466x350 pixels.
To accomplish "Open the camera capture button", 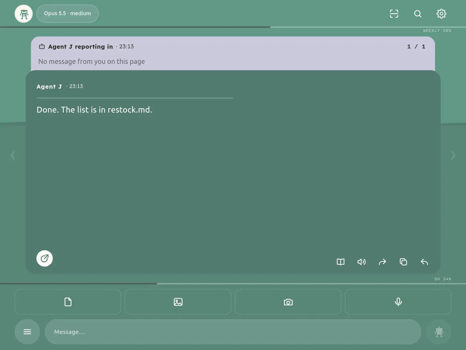I will click(288, 302).
